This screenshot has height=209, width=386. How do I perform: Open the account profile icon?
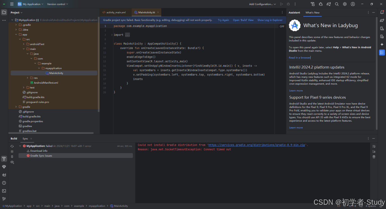[x=353, y=4]
